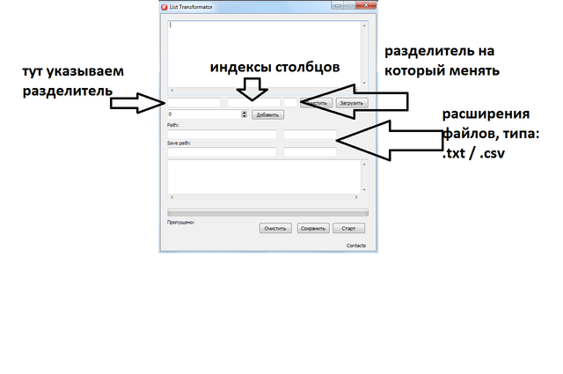Minimize the List Transformator window
The image size is (563, 374).
coord(338,5)
